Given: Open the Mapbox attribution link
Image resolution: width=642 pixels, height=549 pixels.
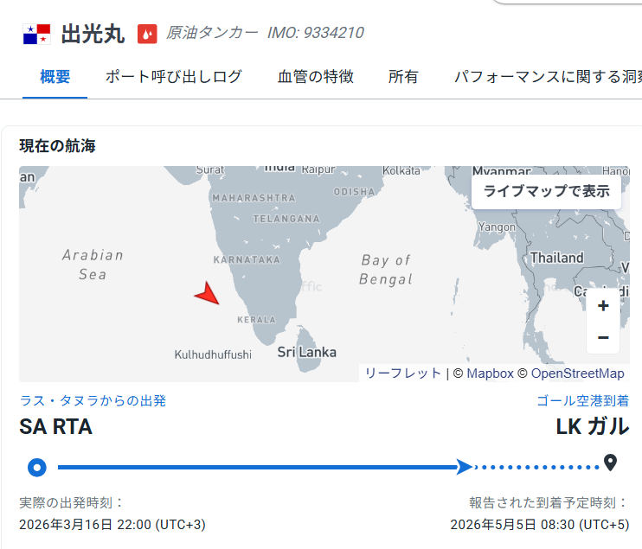Looking at the screenshot, I should pyautogui.click(x=490, y=373).
